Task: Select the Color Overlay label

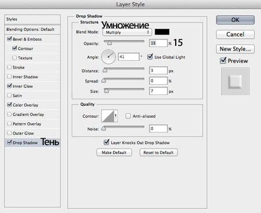Action: tap(26, 105)
